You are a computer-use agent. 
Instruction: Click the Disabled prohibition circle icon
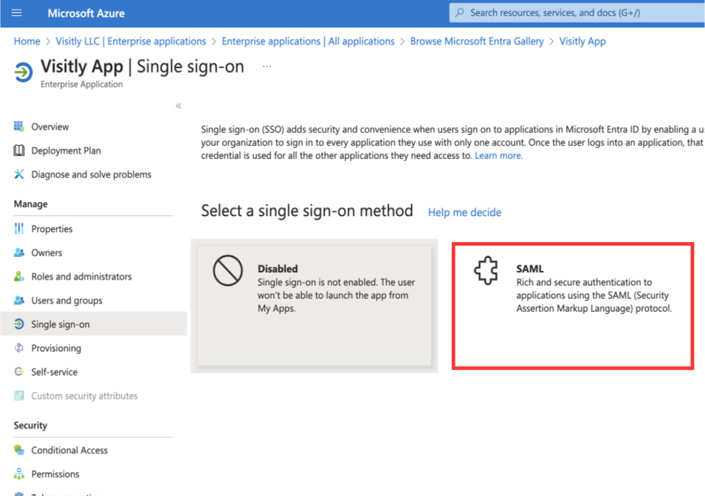click(228, 271)
